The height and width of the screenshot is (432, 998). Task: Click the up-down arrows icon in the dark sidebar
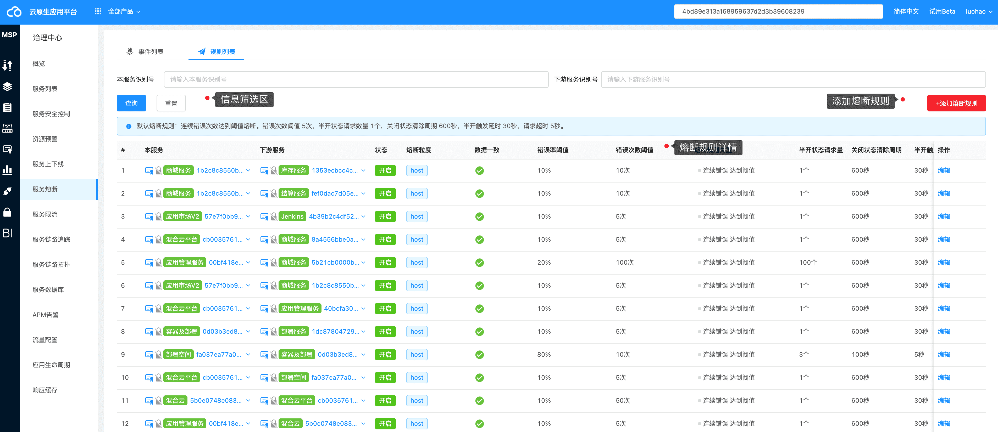click(7, 65)
